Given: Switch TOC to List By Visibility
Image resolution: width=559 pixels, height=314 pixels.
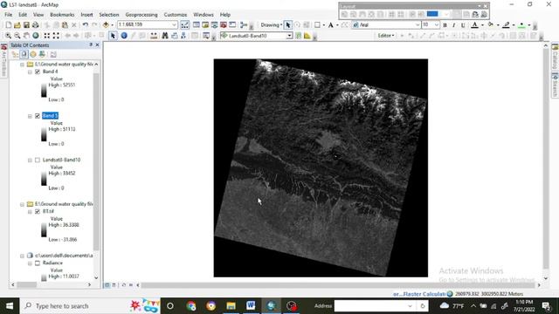Looking at the screenshot, I should pos(33,54).
